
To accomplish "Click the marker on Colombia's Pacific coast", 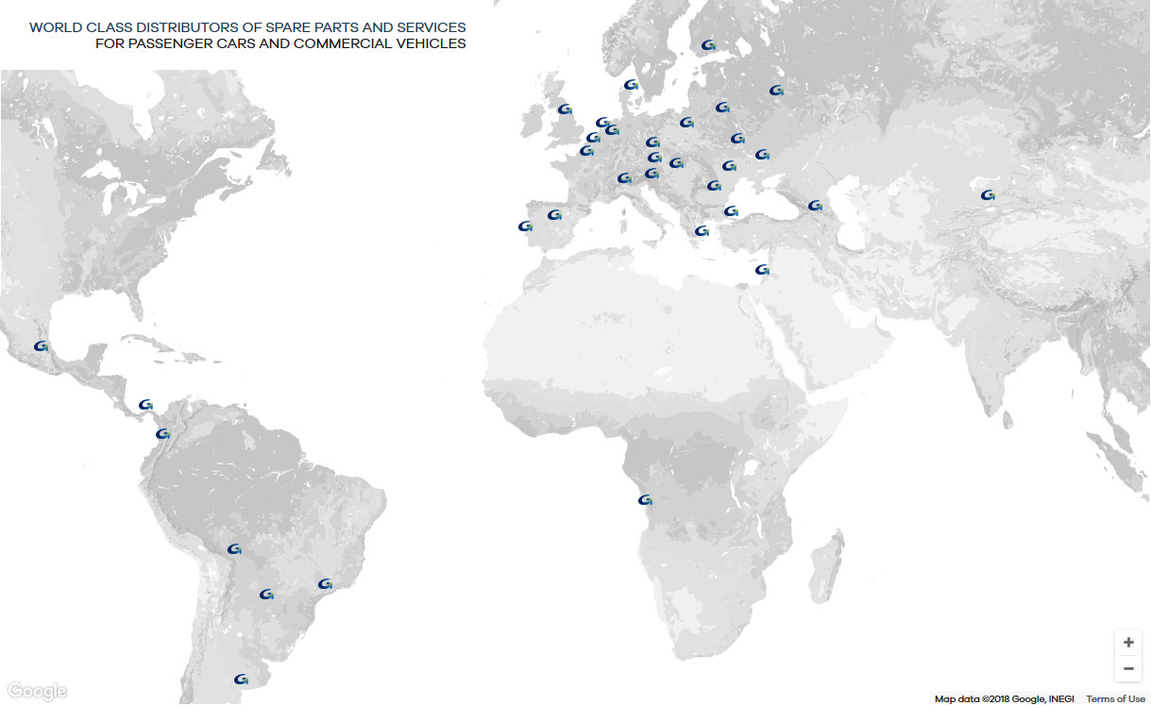I will click(x=162, y=434).
